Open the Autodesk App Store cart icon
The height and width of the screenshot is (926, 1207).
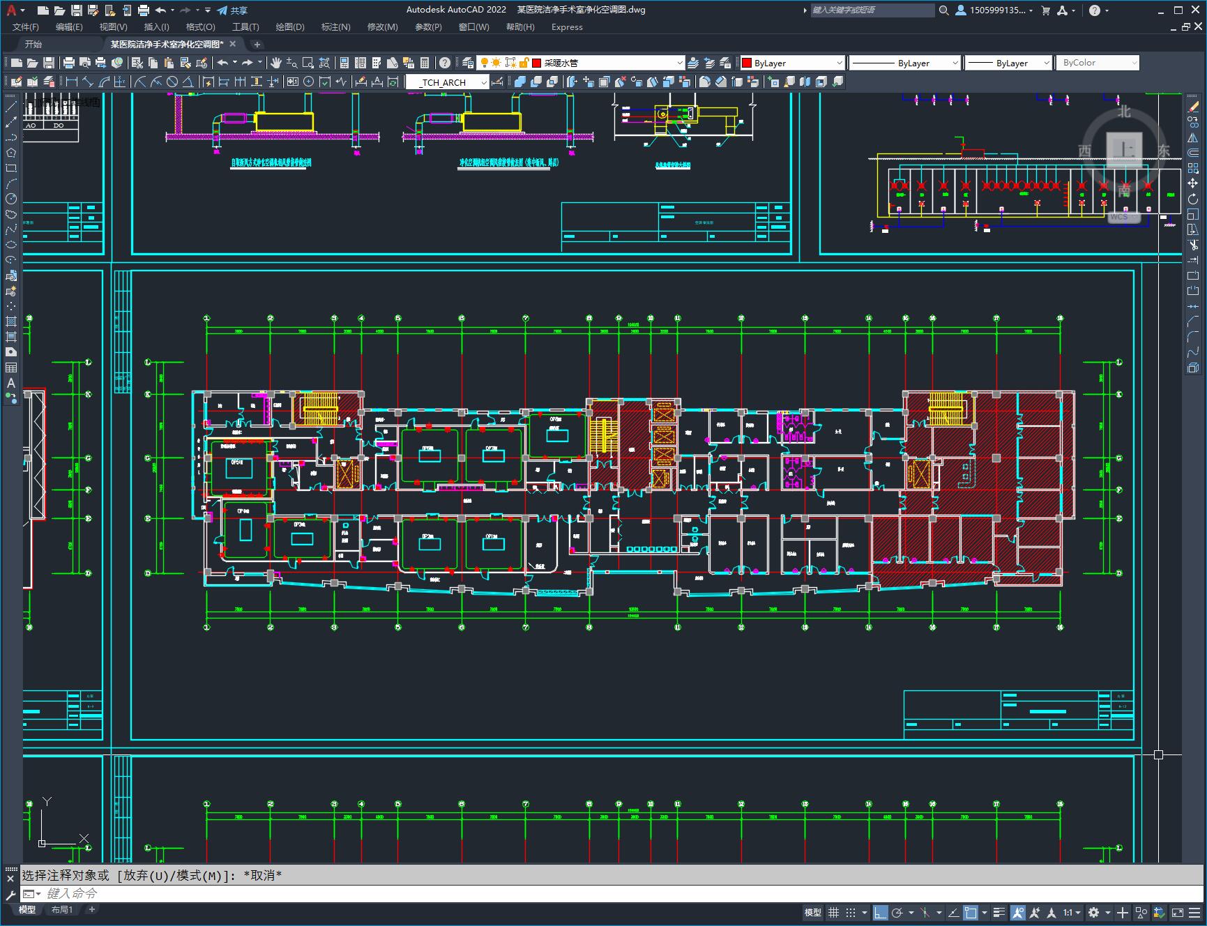(1045, 10)
